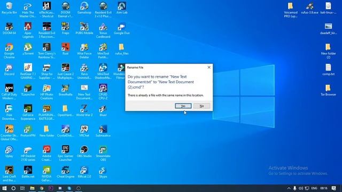Viewport: 342px width, 192px height.
Task: Select the ProtonVPN desktop icon
Action: tap(28, 131)
